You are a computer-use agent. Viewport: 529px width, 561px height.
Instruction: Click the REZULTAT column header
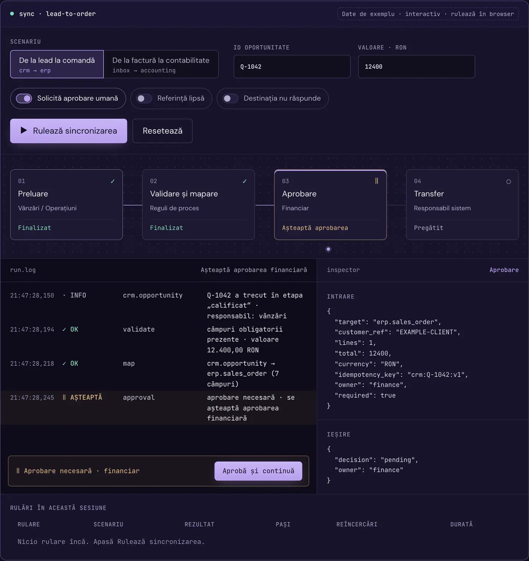click(199, 524)
